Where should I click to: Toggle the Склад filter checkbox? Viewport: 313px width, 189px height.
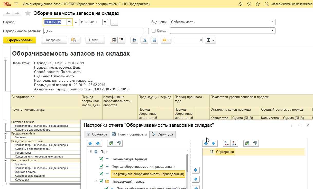[x=154, y=31]
